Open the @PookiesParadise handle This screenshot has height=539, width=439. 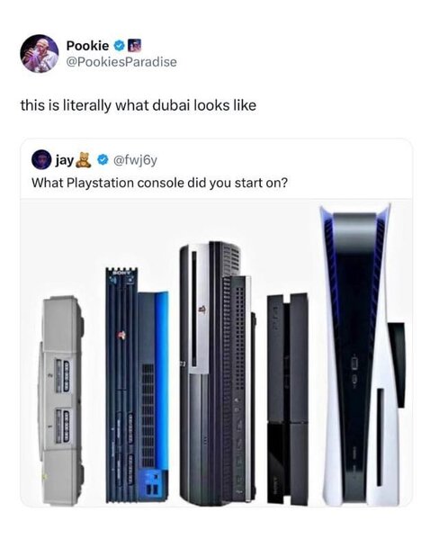pos(121,62)
